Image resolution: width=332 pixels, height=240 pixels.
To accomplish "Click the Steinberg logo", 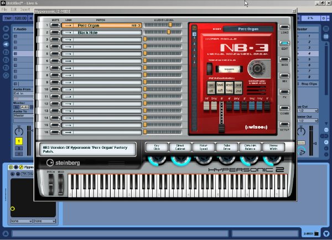I will pos(63,163).
